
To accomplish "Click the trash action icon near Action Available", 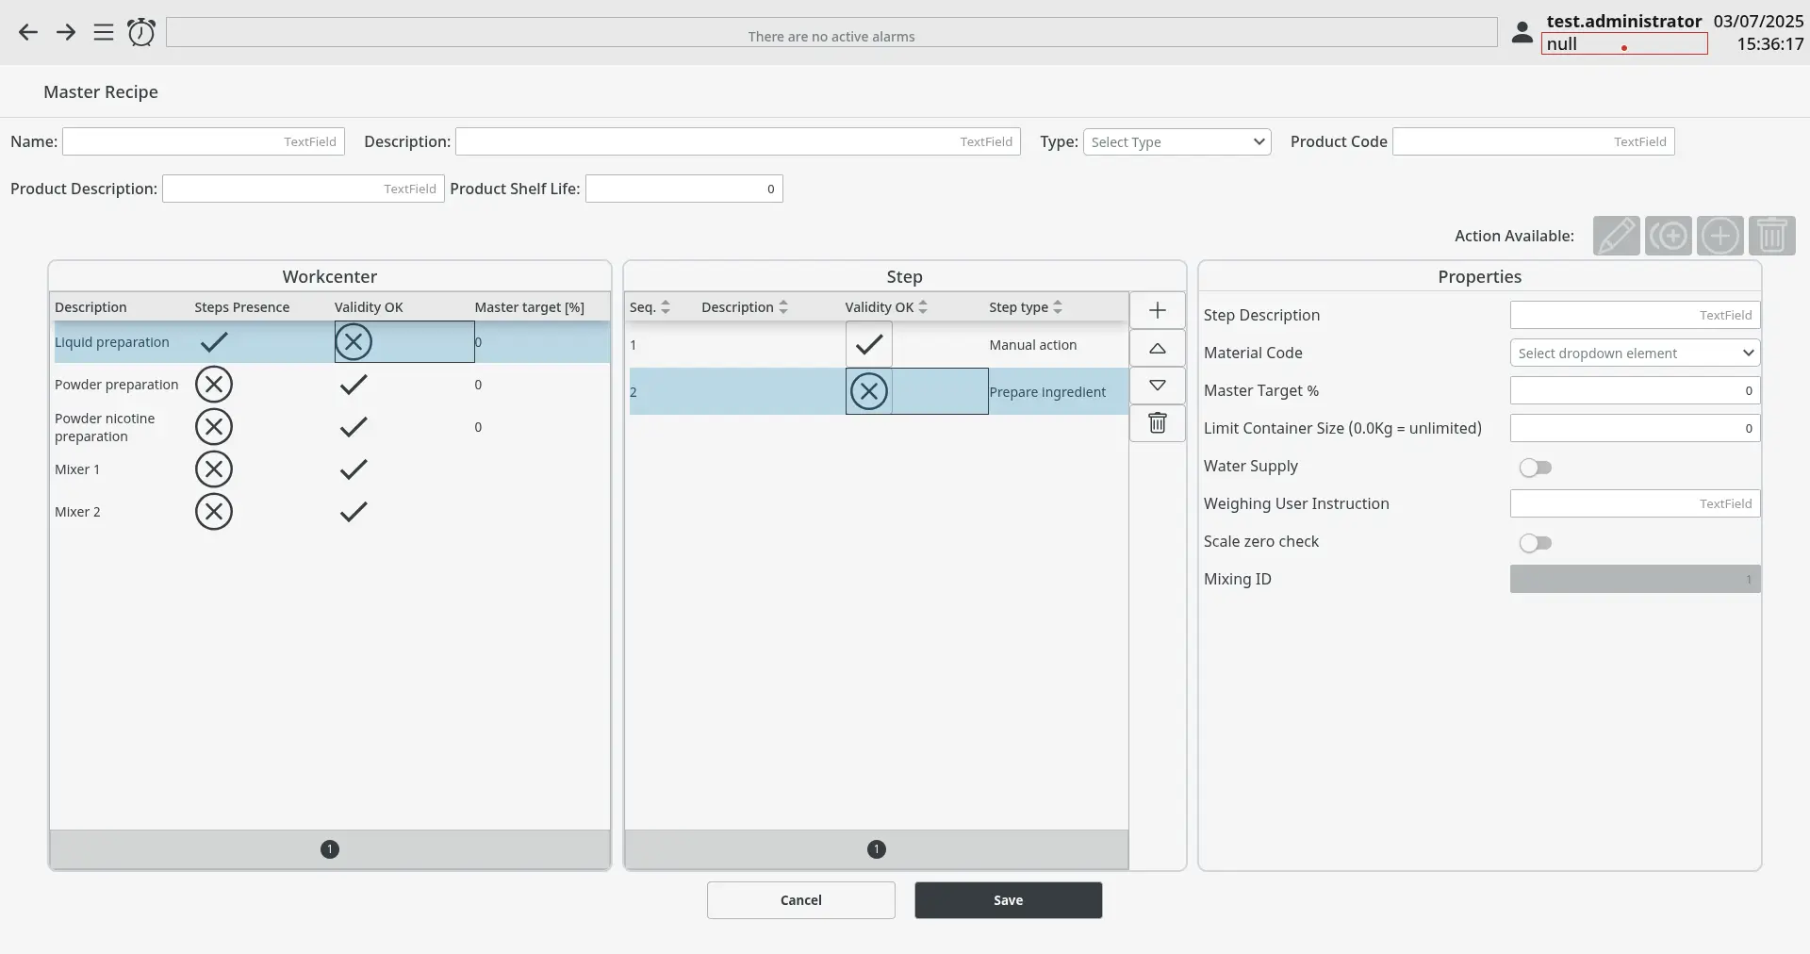I will pyautogui.click(x=1771, y=236).
